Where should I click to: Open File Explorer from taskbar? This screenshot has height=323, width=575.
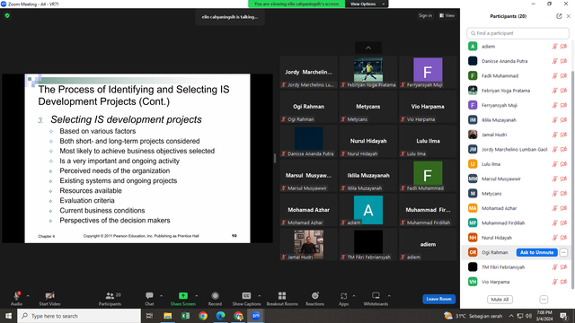point(168,316)
